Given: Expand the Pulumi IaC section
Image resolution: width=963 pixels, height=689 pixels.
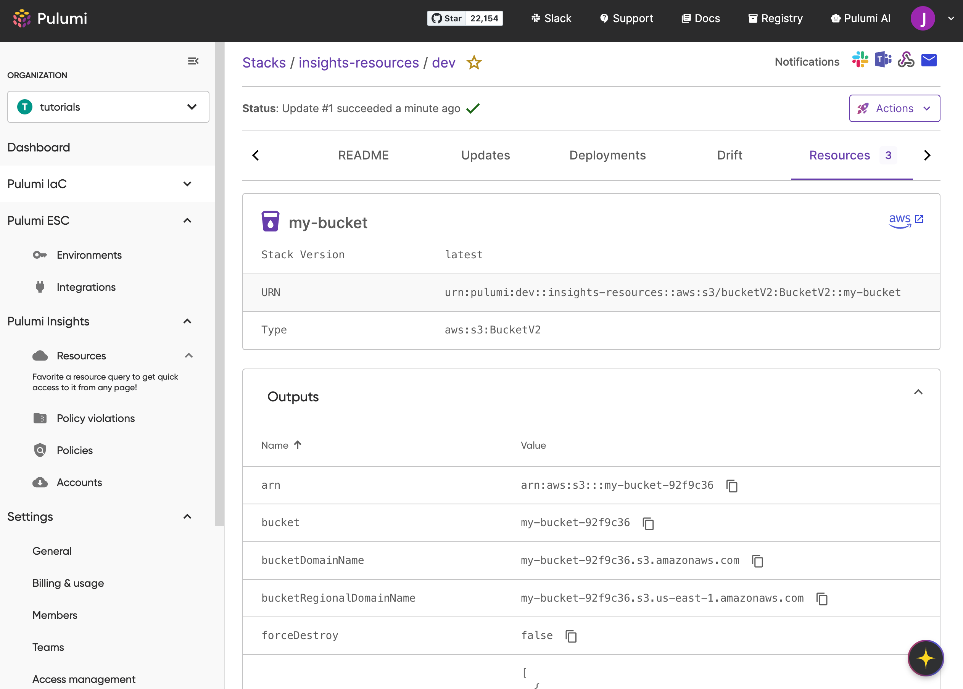Looking at the screenshot, I should pos(187,184).
